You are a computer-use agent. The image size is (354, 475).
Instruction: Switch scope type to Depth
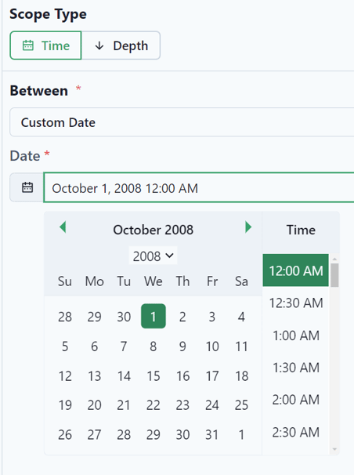(x=121, y=45)
